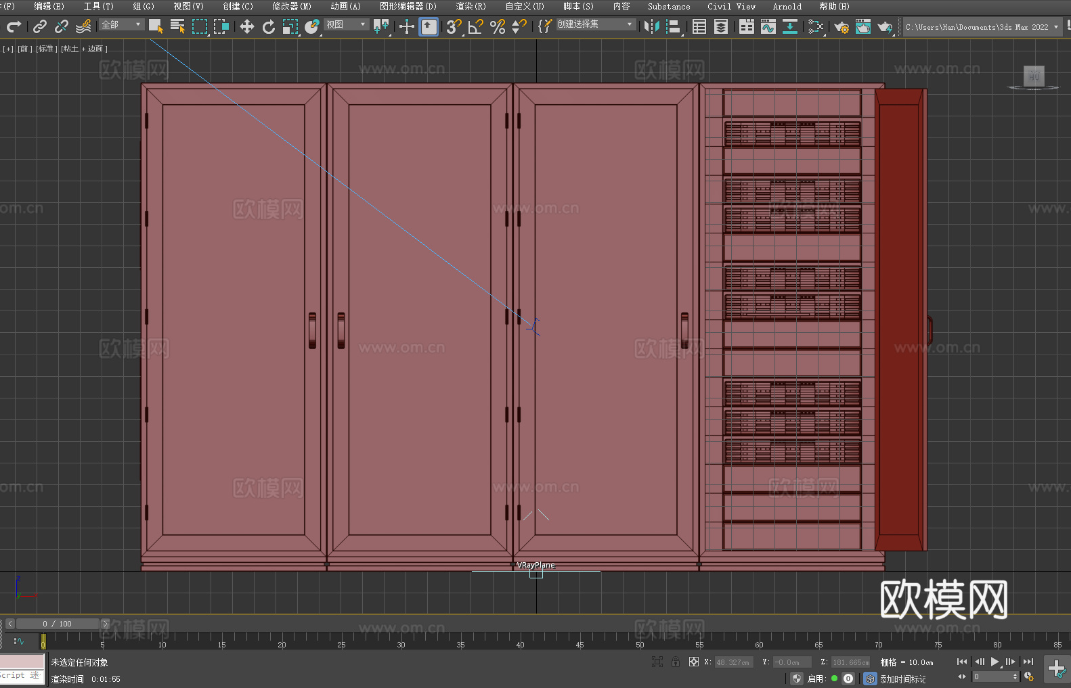Click the Align tool icon
Image resolution: width=1071 pixels, height=688 pixels.
[x=674, y=26]
